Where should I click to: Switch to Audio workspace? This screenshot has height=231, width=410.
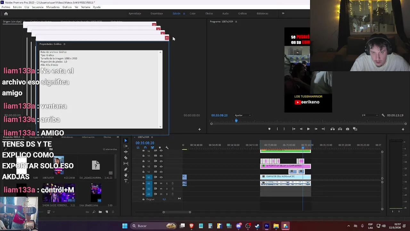point(225,13)
